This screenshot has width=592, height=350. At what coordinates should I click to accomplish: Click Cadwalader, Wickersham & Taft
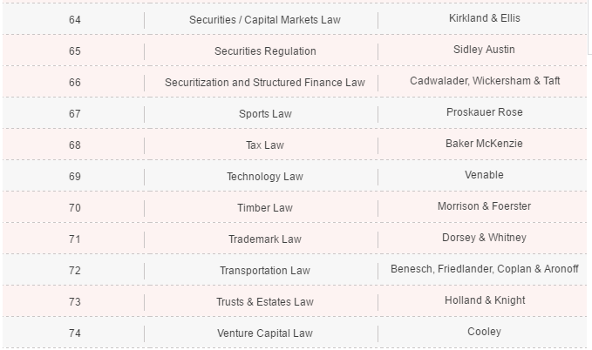(484, 81)
